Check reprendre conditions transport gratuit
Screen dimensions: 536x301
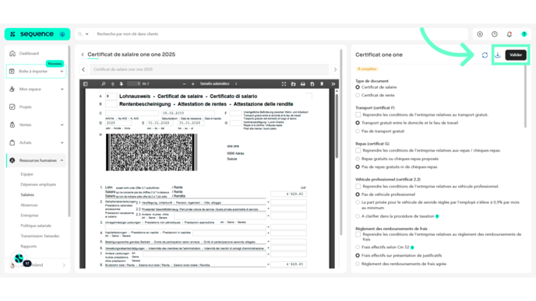358,114
